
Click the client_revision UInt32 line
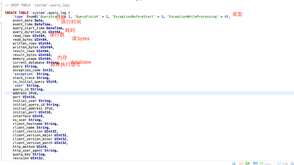[x=35, y=132]
